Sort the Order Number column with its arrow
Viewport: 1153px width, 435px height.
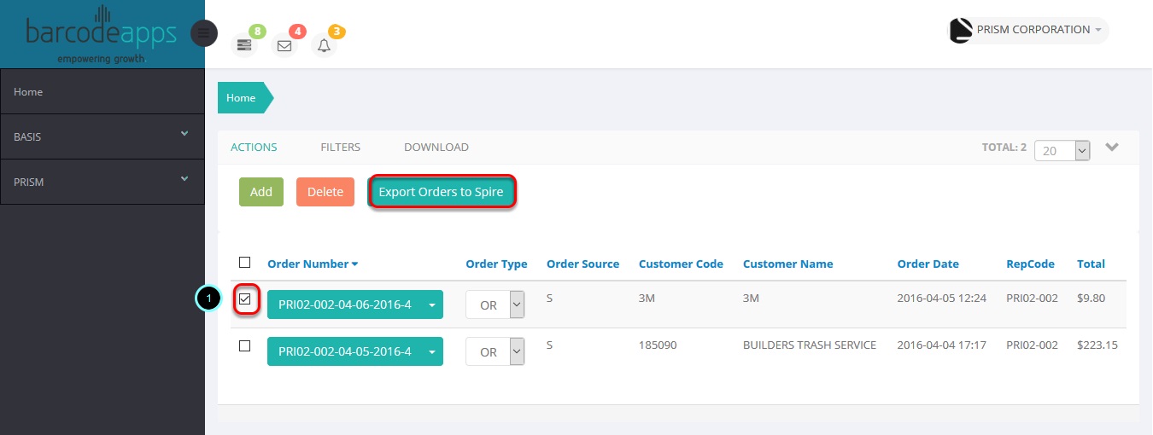pos(354,264)
